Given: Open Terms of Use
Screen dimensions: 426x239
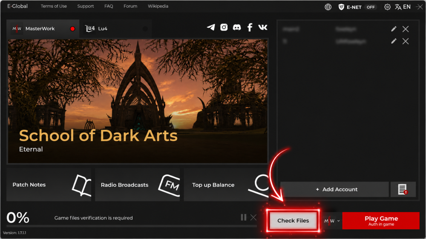Looking at the screenshot, I should pyautogui.click(x=54, y=6).
